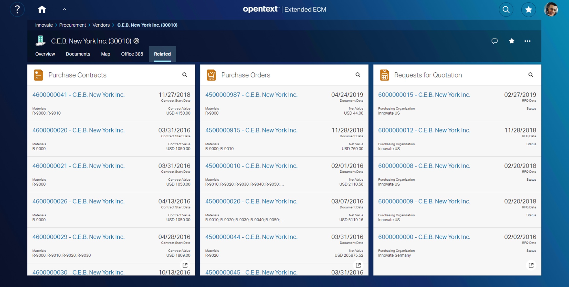The image size is (569, 287).
Task: Click document date 04/24/2019
Action: pyautogui.click(x=347, y=95)
